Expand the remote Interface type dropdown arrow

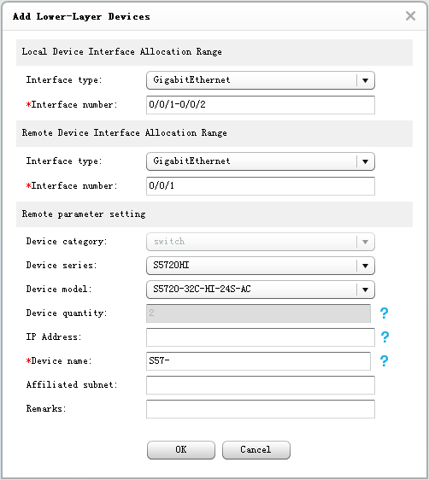point(365,161)
